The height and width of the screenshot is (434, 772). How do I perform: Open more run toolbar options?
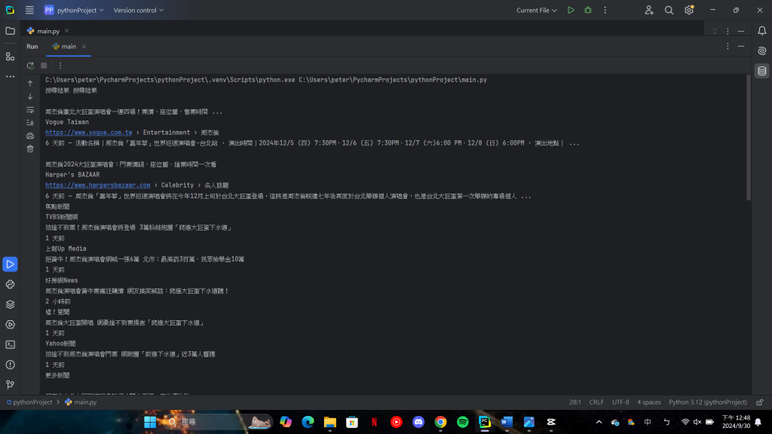(x=60, y=66)
